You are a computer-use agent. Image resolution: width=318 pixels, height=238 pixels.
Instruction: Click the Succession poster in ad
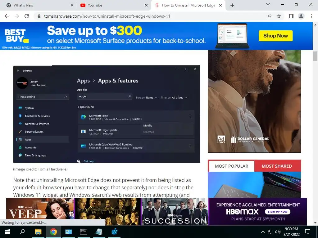tap(175, 211)
